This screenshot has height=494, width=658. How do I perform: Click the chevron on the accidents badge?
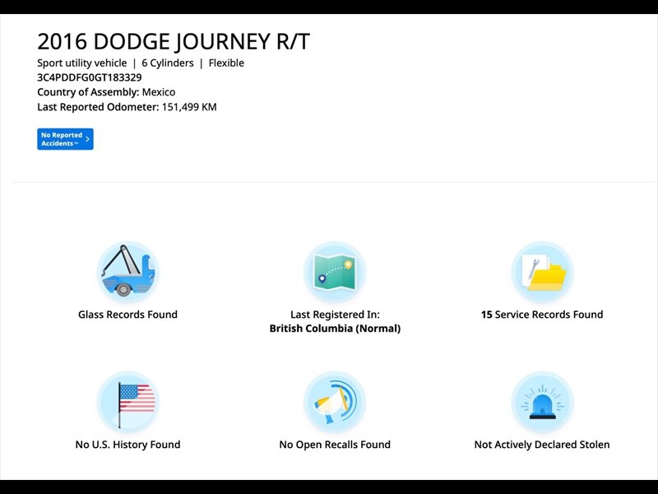click(87, 139)
